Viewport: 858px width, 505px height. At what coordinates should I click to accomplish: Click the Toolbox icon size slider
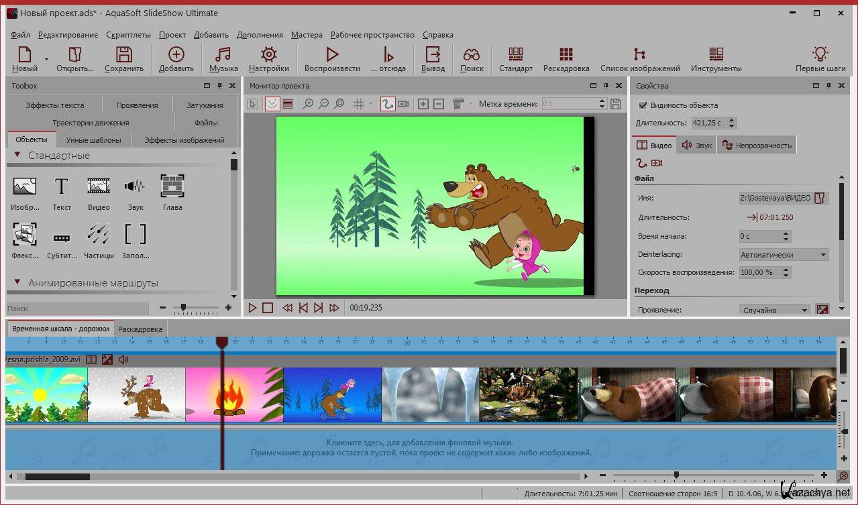(183, 308)
